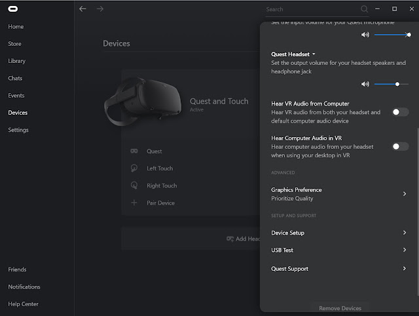Click the Quest microphone input volume slider
This screenshot has height=316, width=419.
392,35
